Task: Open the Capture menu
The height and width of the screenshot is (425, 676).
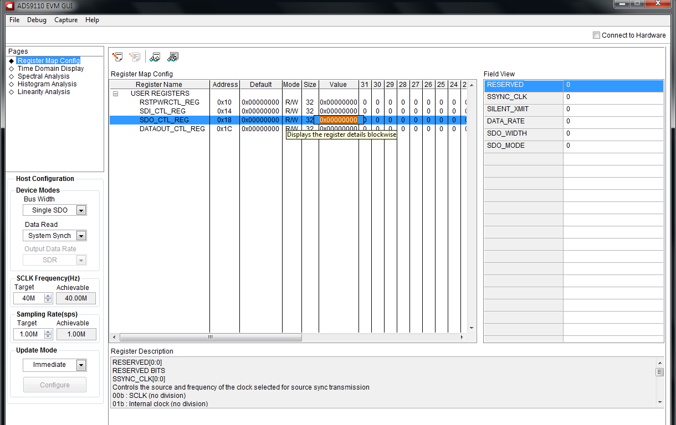Action: 66,20
